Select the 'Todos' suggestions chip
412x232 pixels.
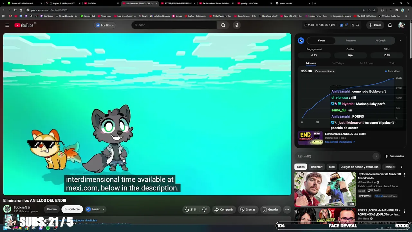point(301,167)
